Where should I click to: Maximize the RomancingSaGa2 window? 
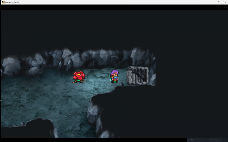pyautogui.click(x=218, y=2)
